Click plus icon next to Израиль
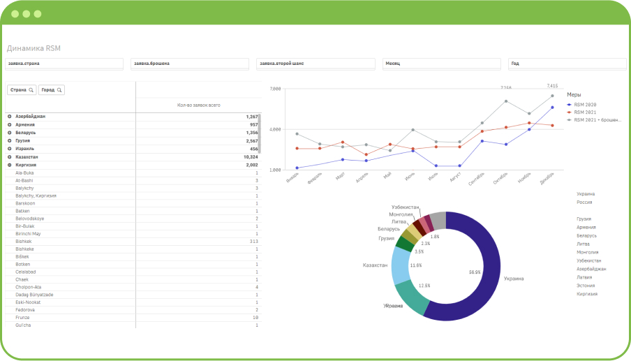This screenshot has width=631, height=361. [x=10, y=149]
